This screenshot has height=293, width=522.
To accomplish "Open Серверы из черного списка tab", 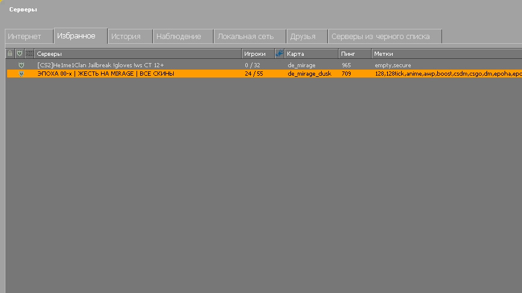I will click(385, 37).
